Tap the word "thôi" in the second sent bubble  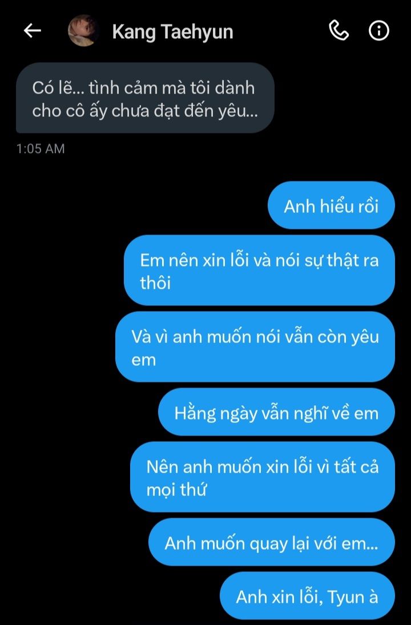pos(155,283)
